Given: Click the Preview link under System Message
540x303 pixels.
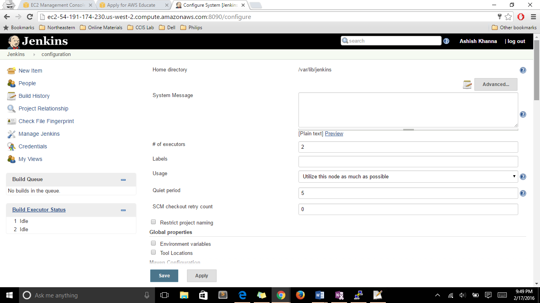Looking at the screenshot, I should click(334, 134).
